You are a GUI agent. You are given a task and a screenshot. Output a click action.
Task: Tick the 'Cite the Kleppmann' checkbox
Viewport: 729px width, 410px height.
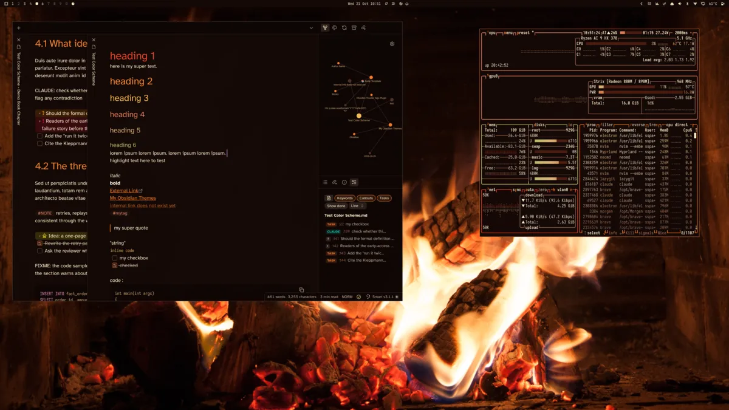pyautogui.click(x=39, y=144)
